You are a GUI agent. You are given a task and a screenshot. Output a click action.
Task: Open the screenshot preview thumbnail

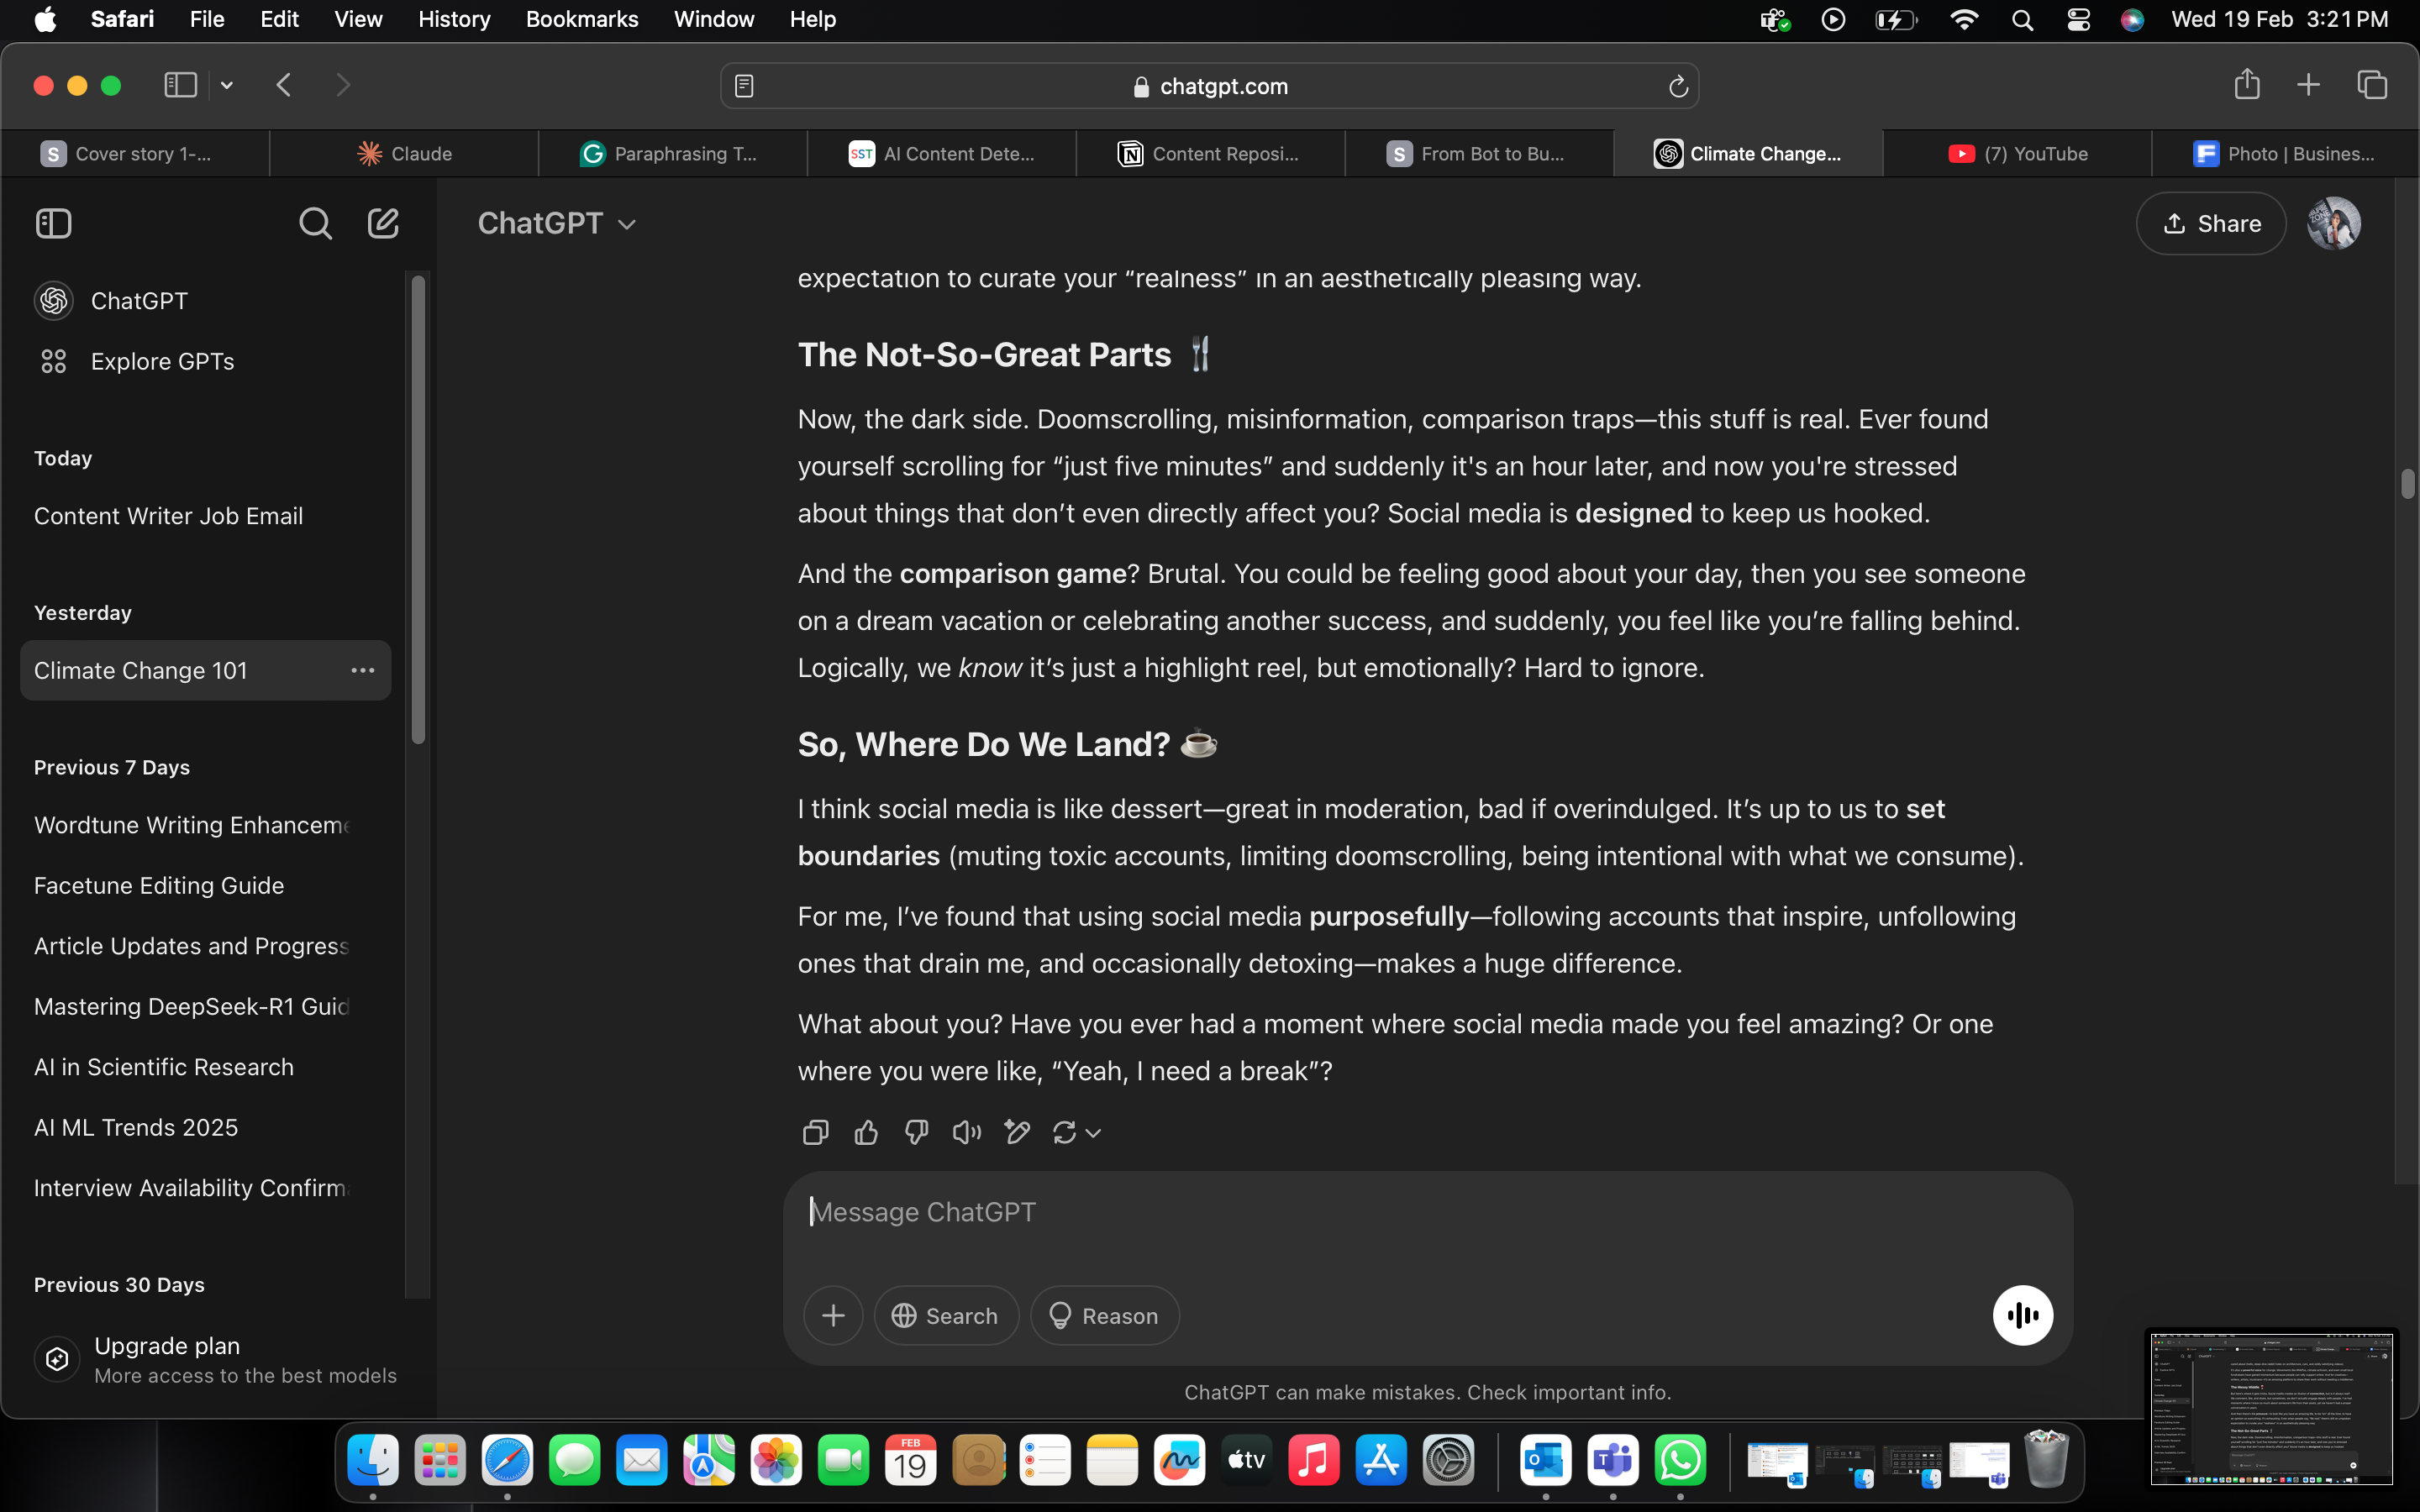(x=2272, y=1407)
